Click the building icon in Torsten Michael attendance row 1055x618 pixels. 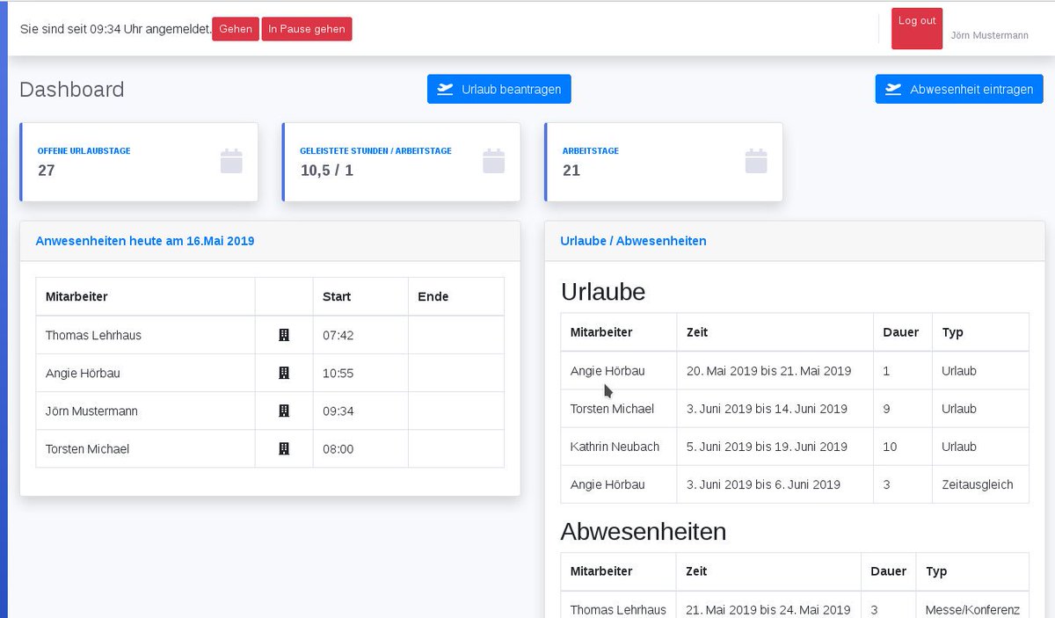284,448
